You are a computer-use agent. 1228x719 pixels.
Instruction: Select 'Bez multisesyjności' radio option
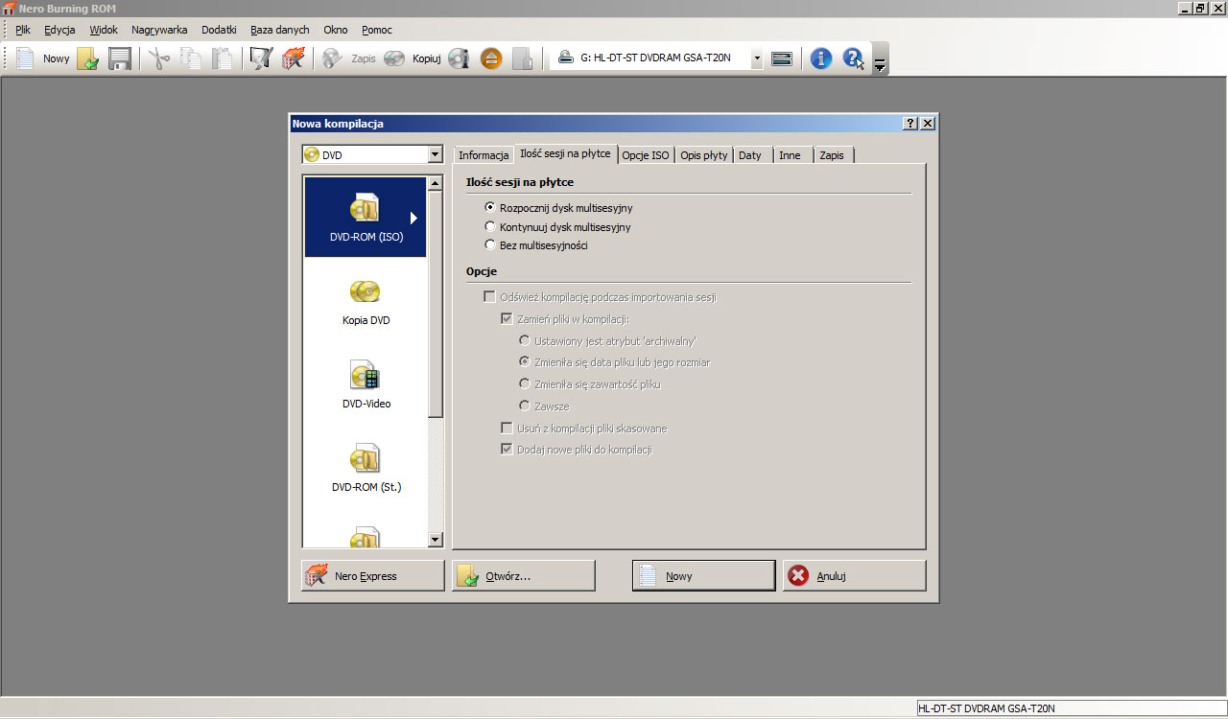pos(491,245)
